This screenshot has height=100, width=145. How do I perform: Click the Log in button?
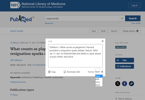tap(135, 5)
